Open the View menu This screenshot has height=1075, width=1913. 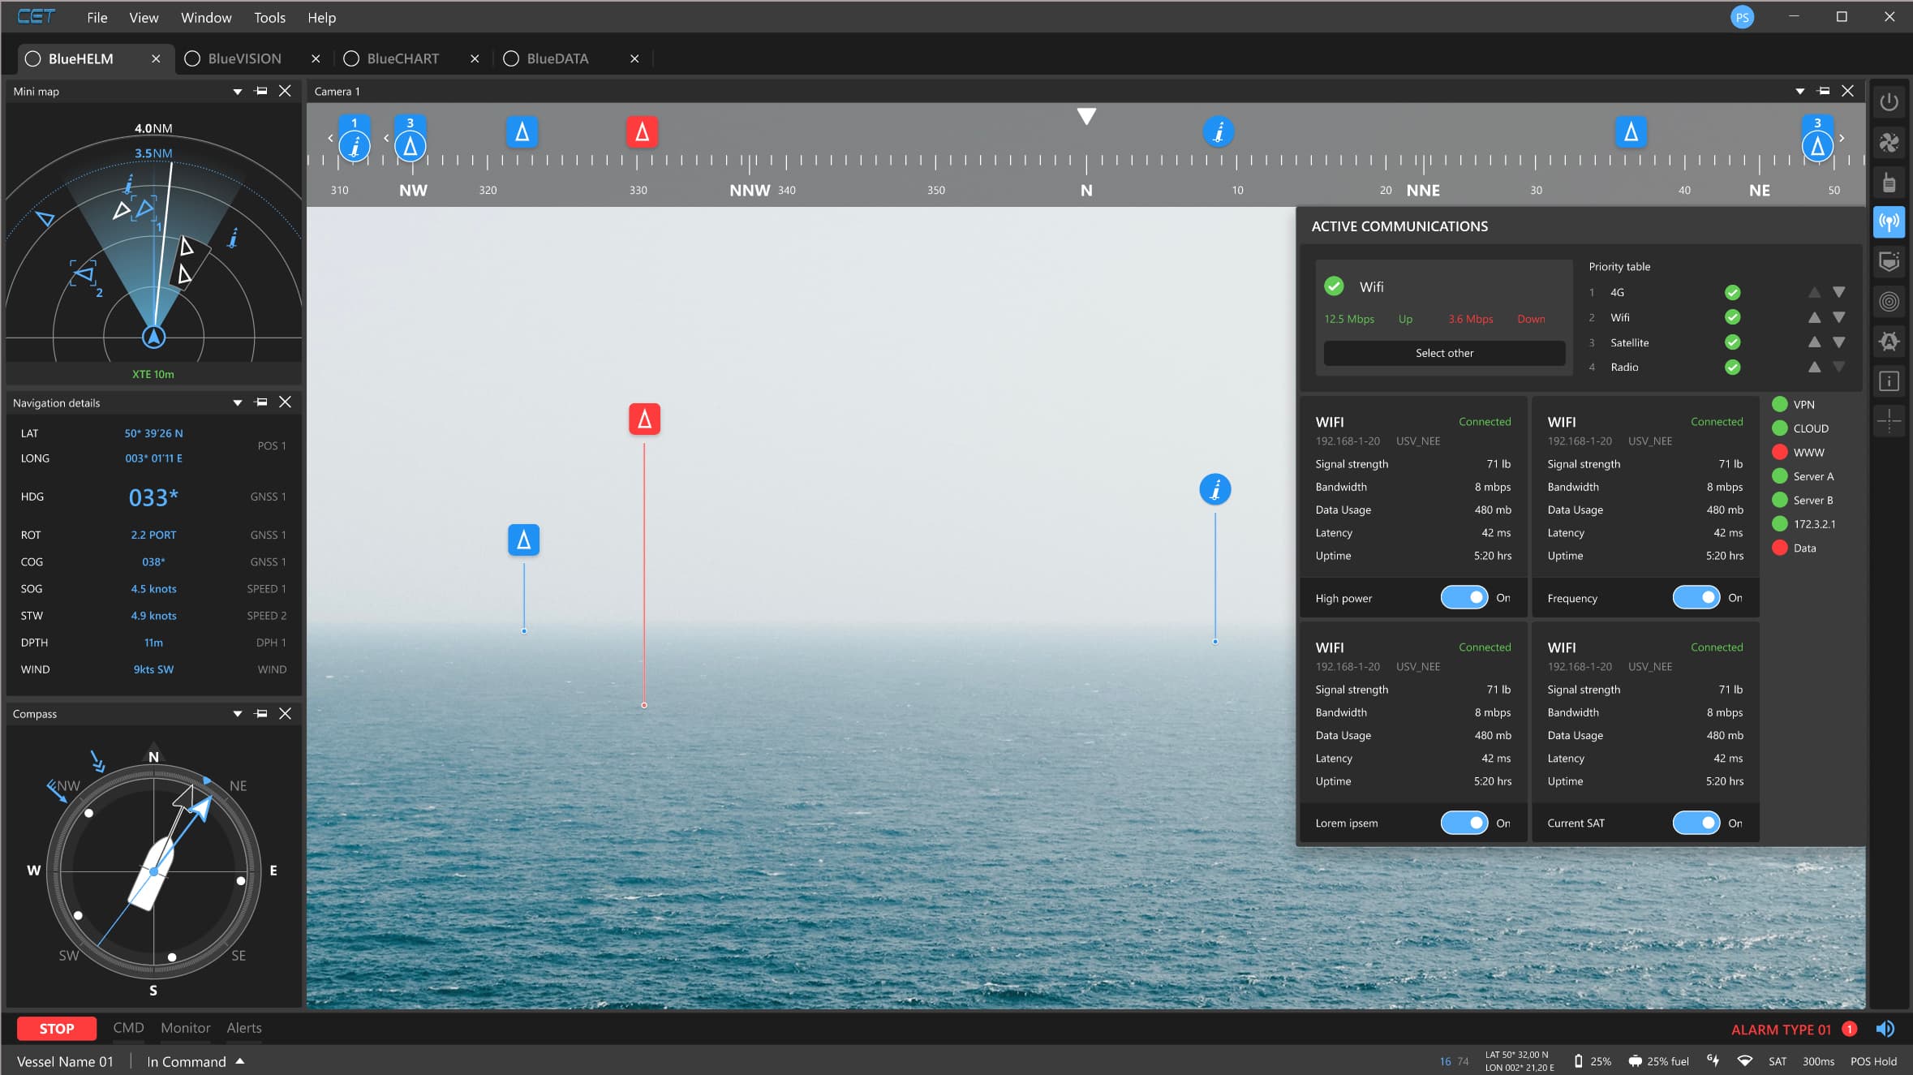point(144,17)
